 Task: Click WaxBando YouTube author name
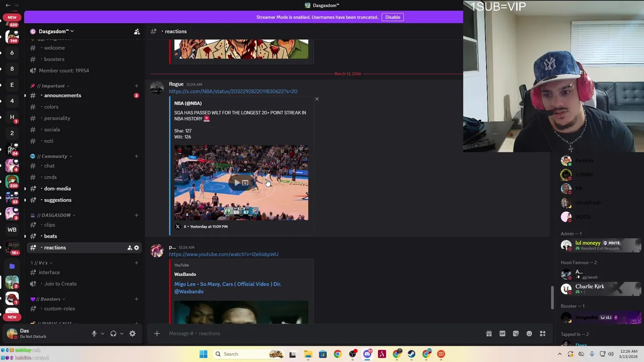click(185, 274)
